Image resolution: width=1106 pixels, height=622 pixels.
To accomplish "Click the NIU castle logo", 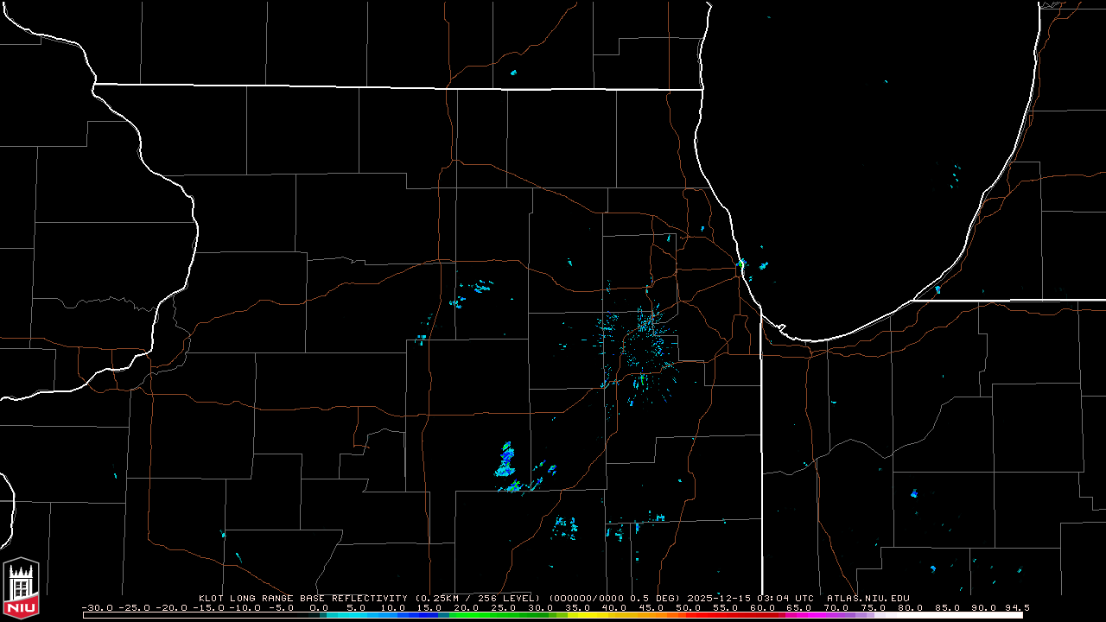I will (x=21, y=589).
